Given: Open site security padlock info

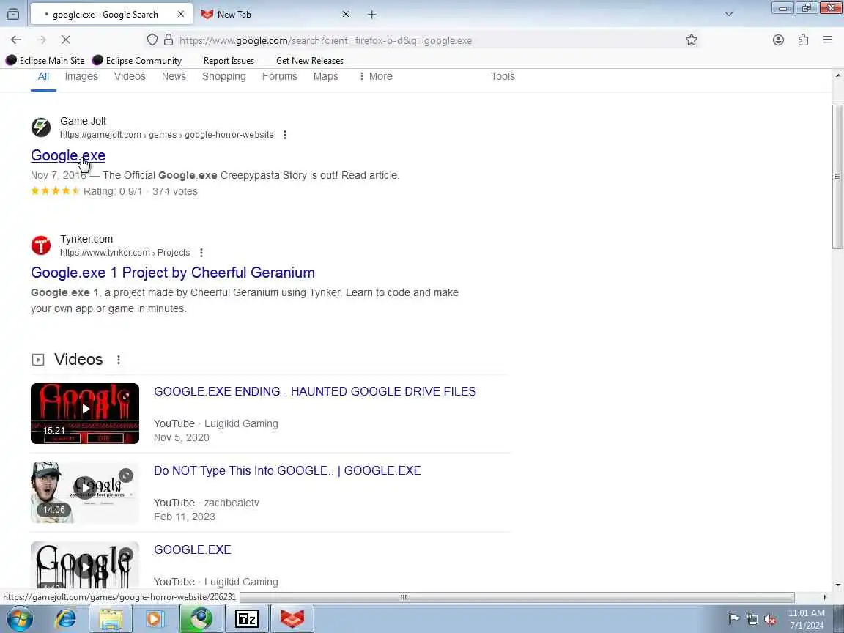Looking at the screenshot, I should 169,40.
